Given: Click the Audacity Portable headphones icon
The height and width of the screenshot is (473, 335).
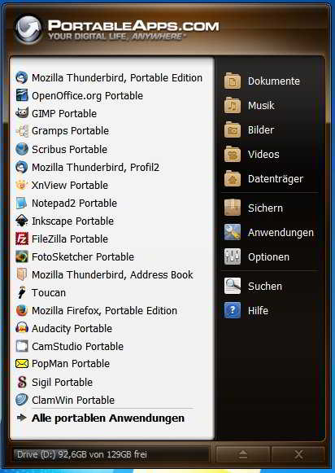Looking at the screenshot, I should (x=22, y=328).
